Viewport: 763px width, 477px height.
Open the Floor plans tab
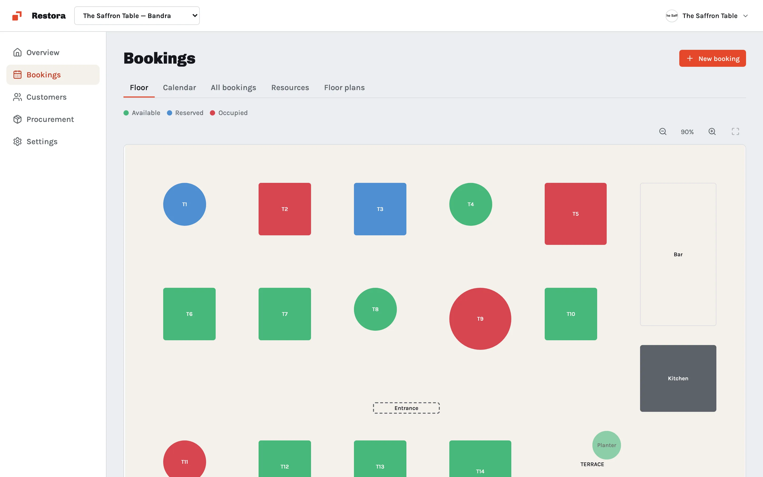point(344,88)
